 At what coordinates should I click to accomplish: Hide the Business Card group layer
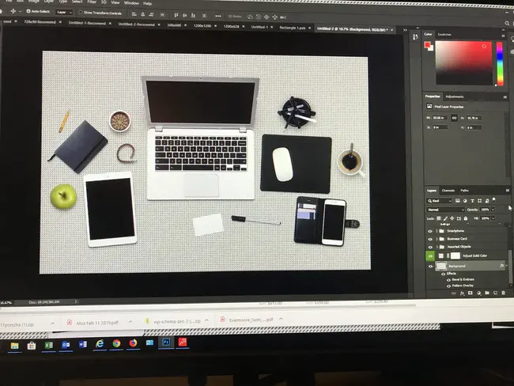[430, 239]
